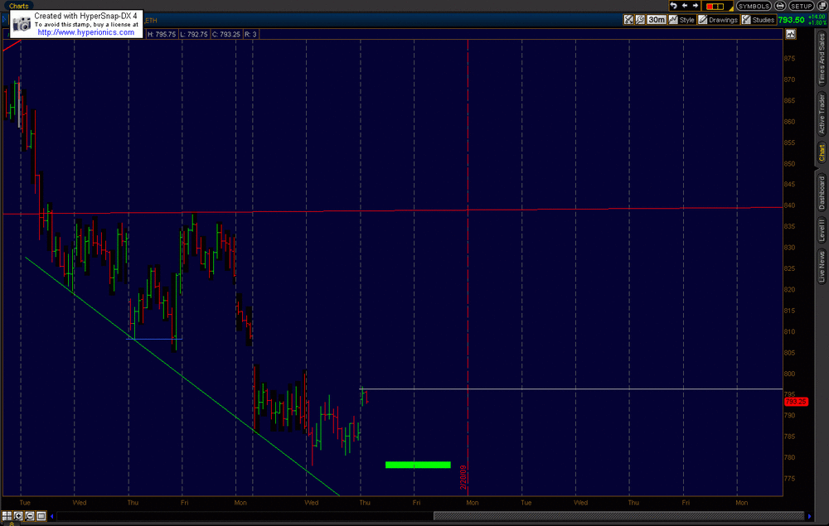Click the left blue scroll arrow
The height and width of the screenshot is (526, 829).
click(51, 516)
